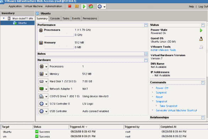Viewport: 208px width, 139px height.
Task: Click the console toolbar icon
Action: [x=100, y=6]
